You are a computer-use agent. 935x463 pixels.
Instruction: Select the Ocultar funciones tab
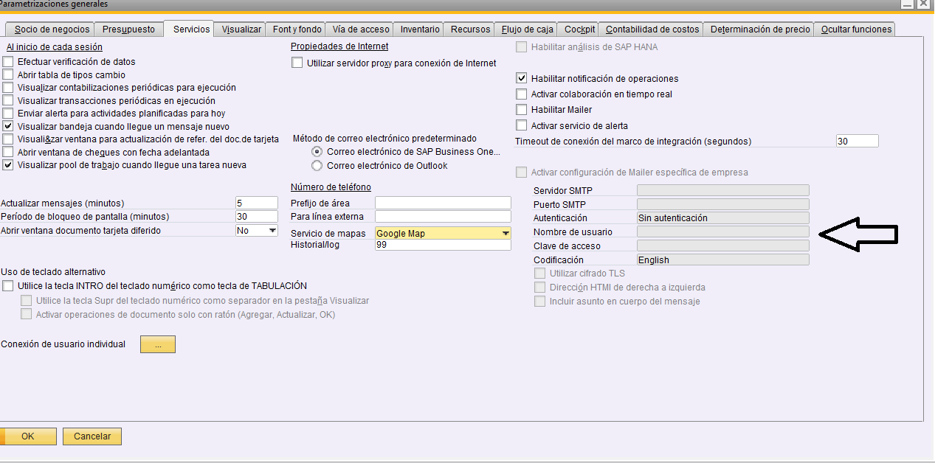[856, 29]
